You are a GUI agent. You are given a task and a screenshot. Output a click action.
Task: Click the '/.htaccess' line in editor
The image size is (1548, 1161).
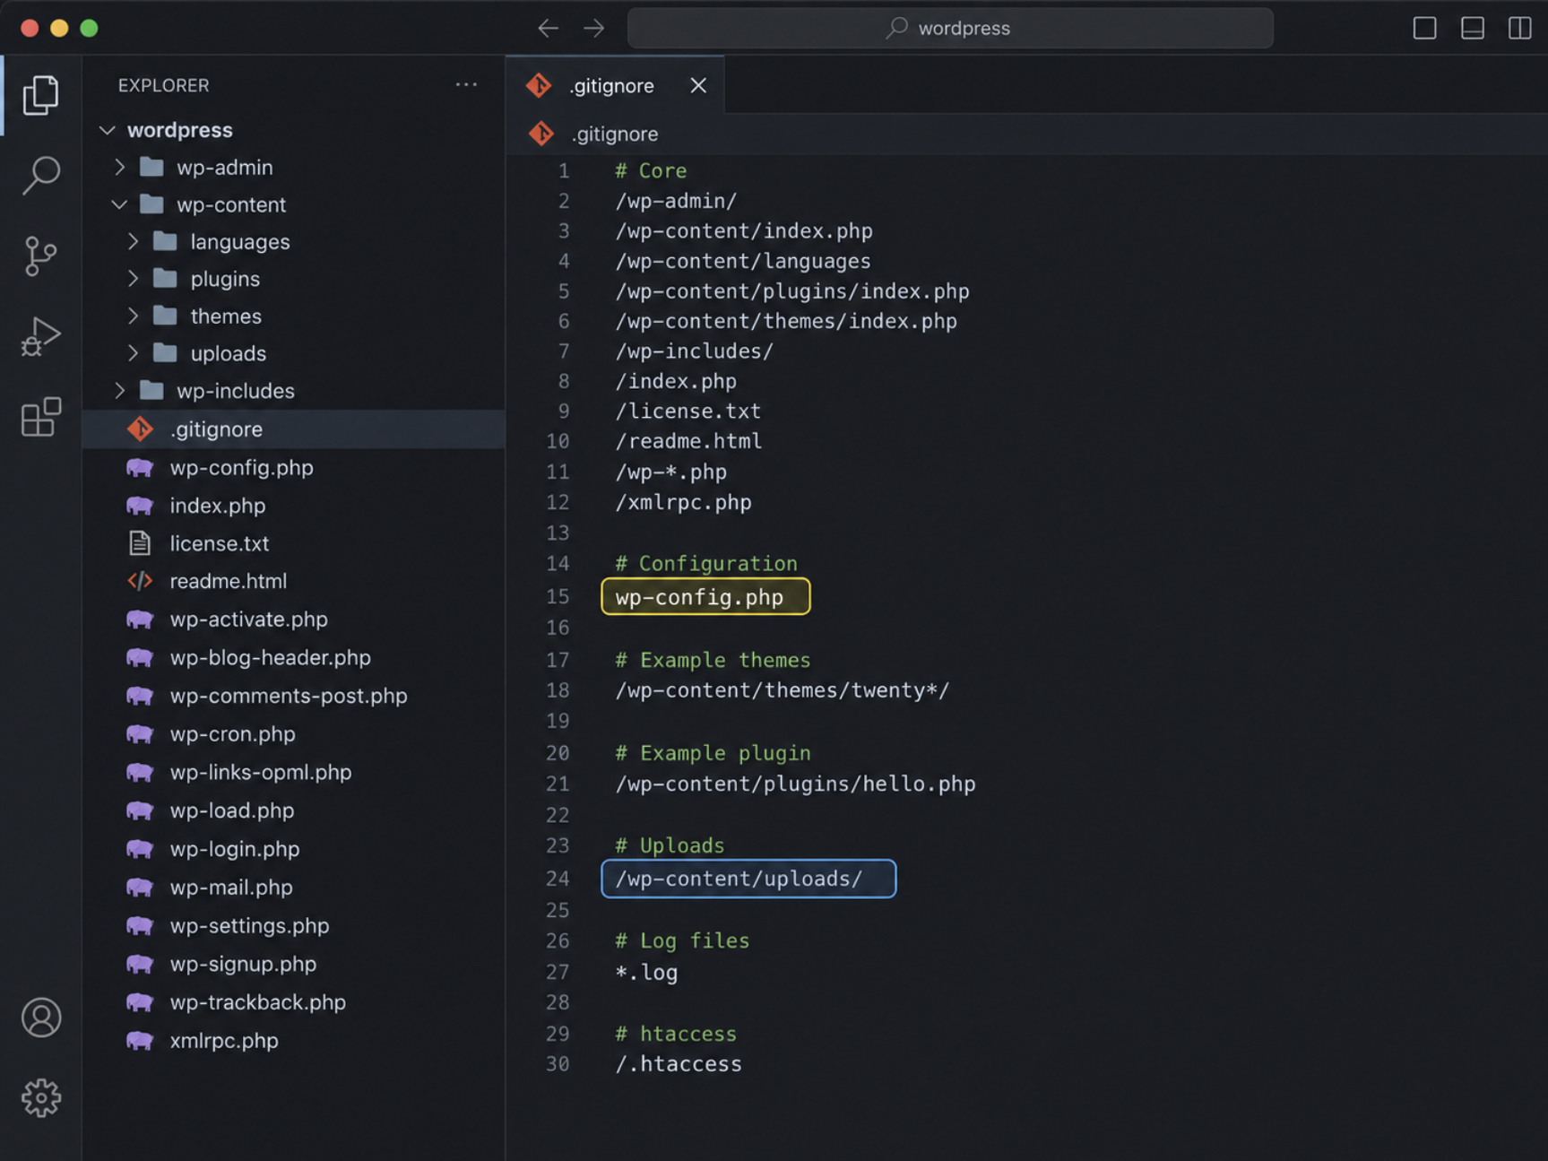point(679,1064)
